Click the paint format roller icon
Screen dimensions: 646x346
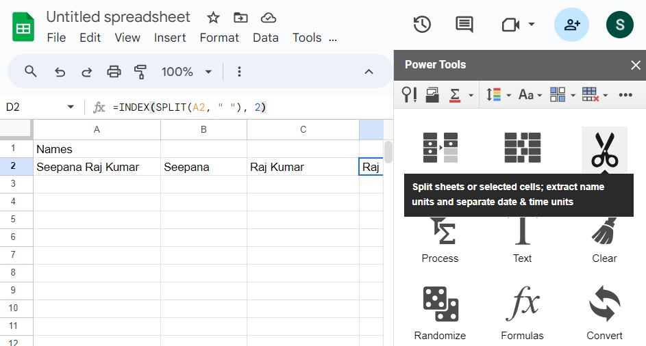pyautogui.click(x=140, y=72)
